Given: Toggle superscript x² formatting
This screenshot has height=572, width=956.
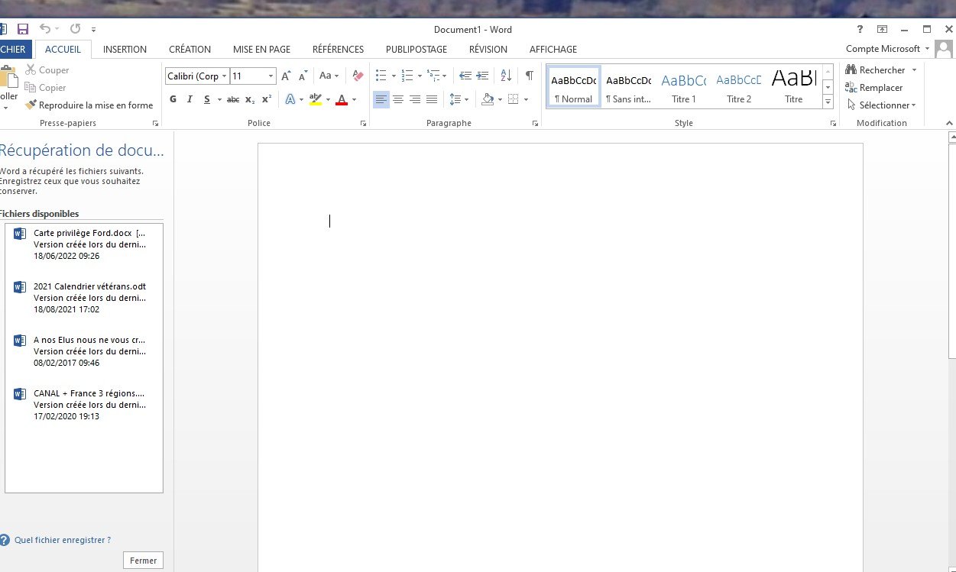Looking at the screenshot, I should pos(267,99).
